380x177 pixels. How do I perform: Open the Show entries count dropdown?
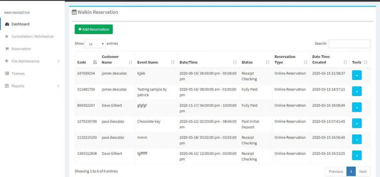pyautogui.click(x=95, y=44)
